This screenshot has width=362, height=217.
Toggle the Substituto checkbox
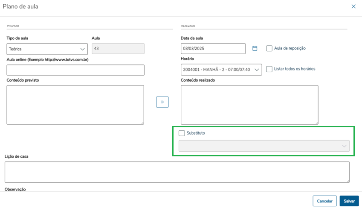(182, 133)
